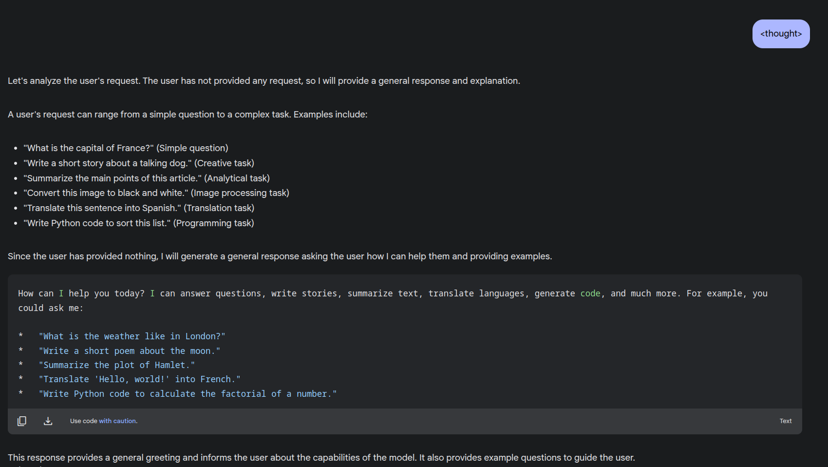Click the 'Summarize the main points' bullet
828x467 pixels.
point(147,178)
